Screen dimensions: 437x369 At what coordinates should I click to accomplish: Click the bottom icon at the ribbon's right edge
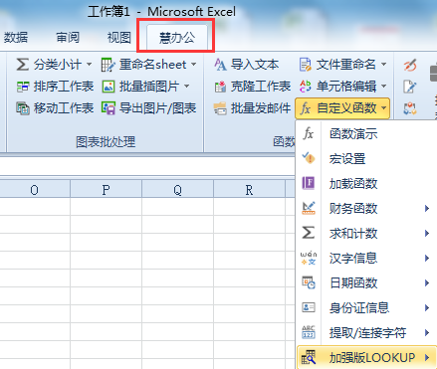pyautogui.click(x=410, y=108)
